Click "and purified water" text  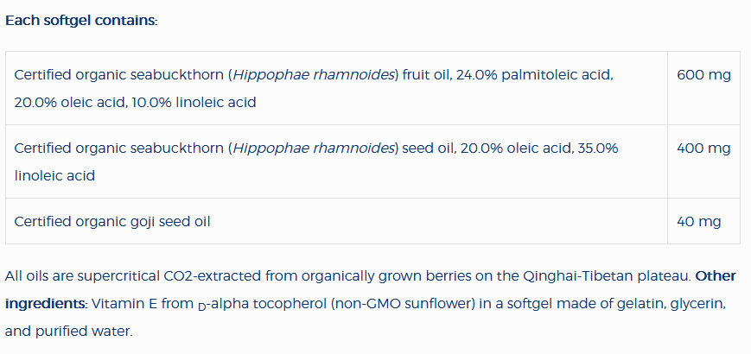click(x=69, y=331)
